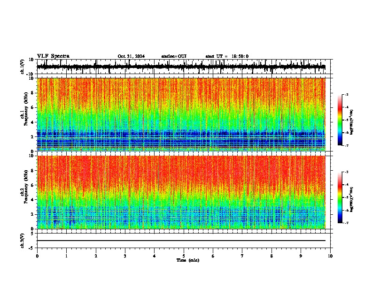Click the ch.1 colorbar '-3' label
The width and height of the screenshot is (372, 287).
(347, 94)
